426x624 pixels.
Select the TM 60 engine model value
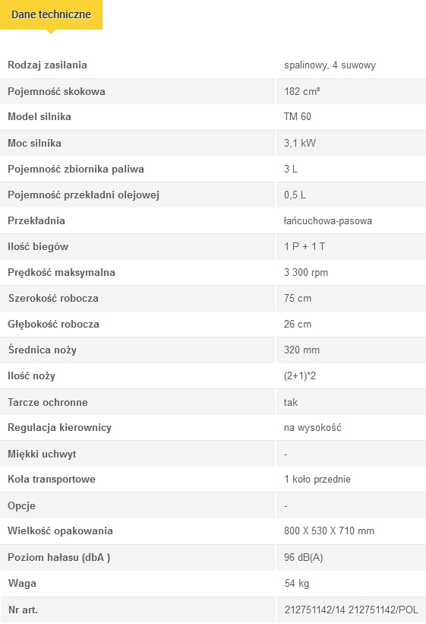(x=298, y=116)
